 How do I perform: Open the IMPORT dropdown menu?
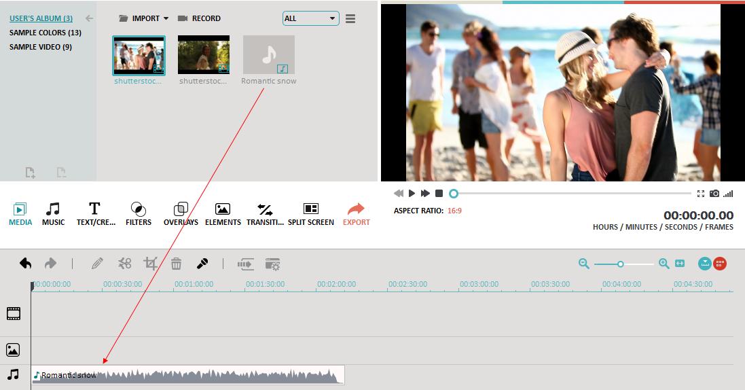pos(143,18)
